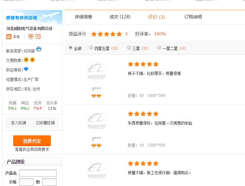Click the certificate icon beside the shield

(x=38, y=37)
